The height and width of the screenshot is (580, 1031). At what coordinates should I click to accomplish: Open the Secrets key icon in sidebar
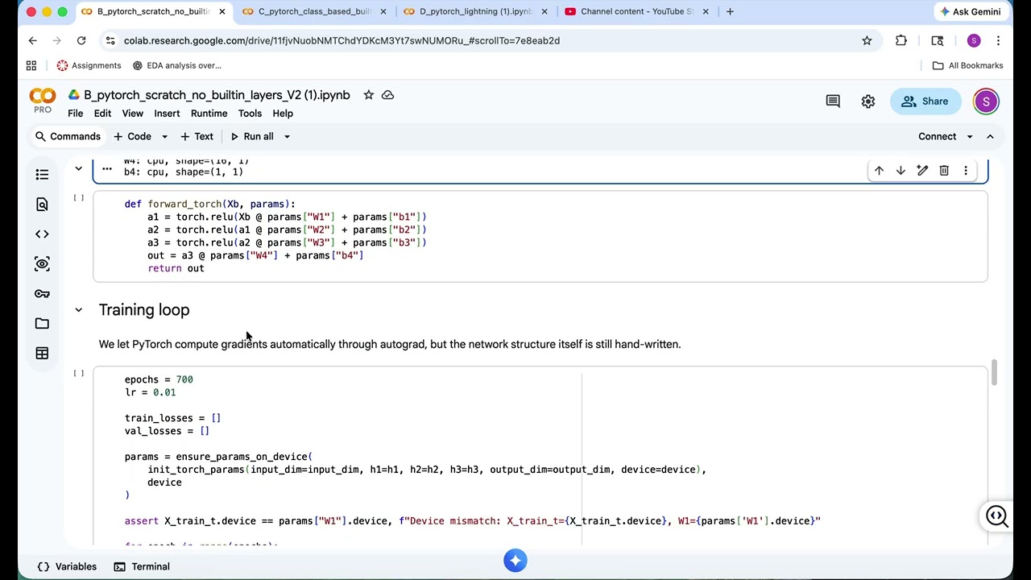(x=42, y=294)
